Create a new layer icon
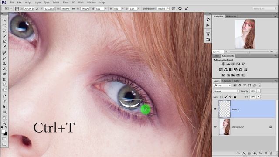Viewport: 279px width, 157px height. tap(265, 153)
